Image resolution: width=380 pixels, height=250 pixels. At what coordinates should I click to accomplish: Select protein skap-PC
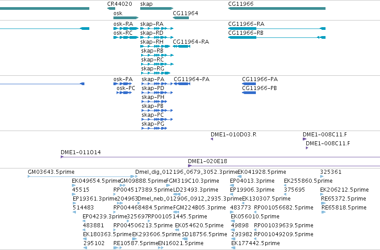(157, 119)
